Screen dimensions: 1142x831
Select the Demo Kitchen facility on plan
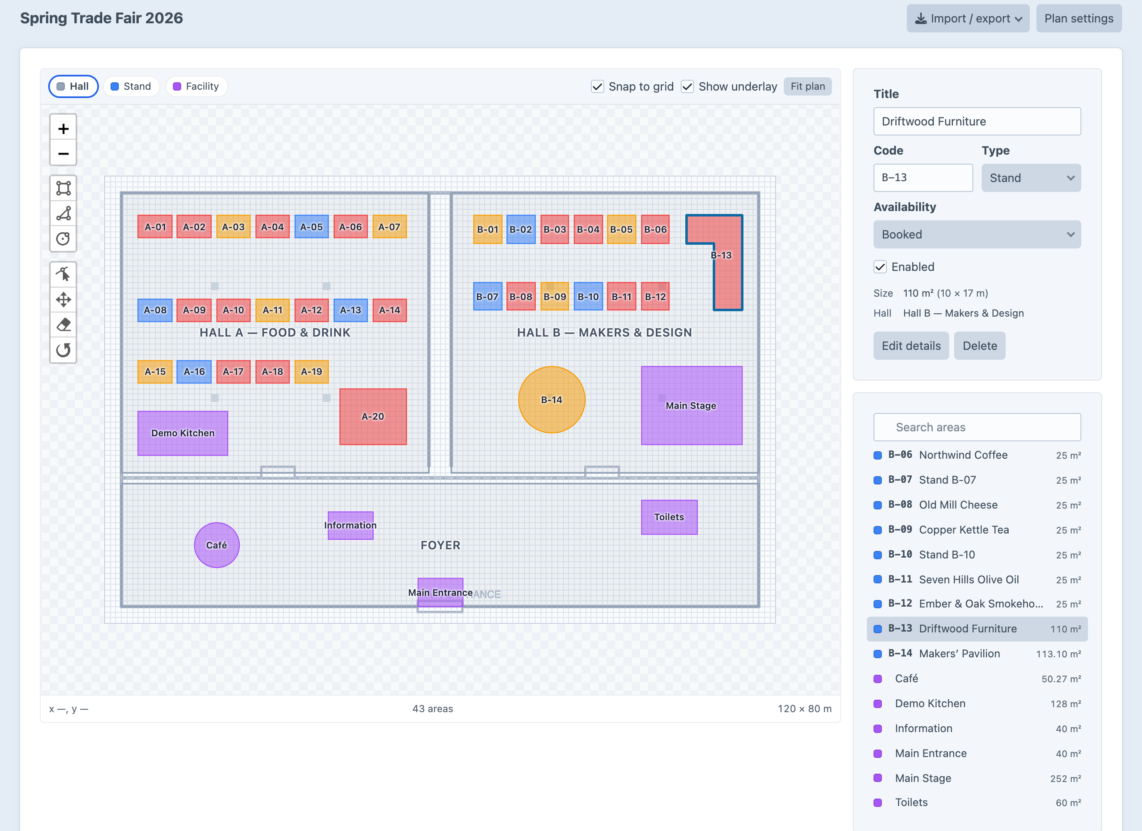pos(183,433)
